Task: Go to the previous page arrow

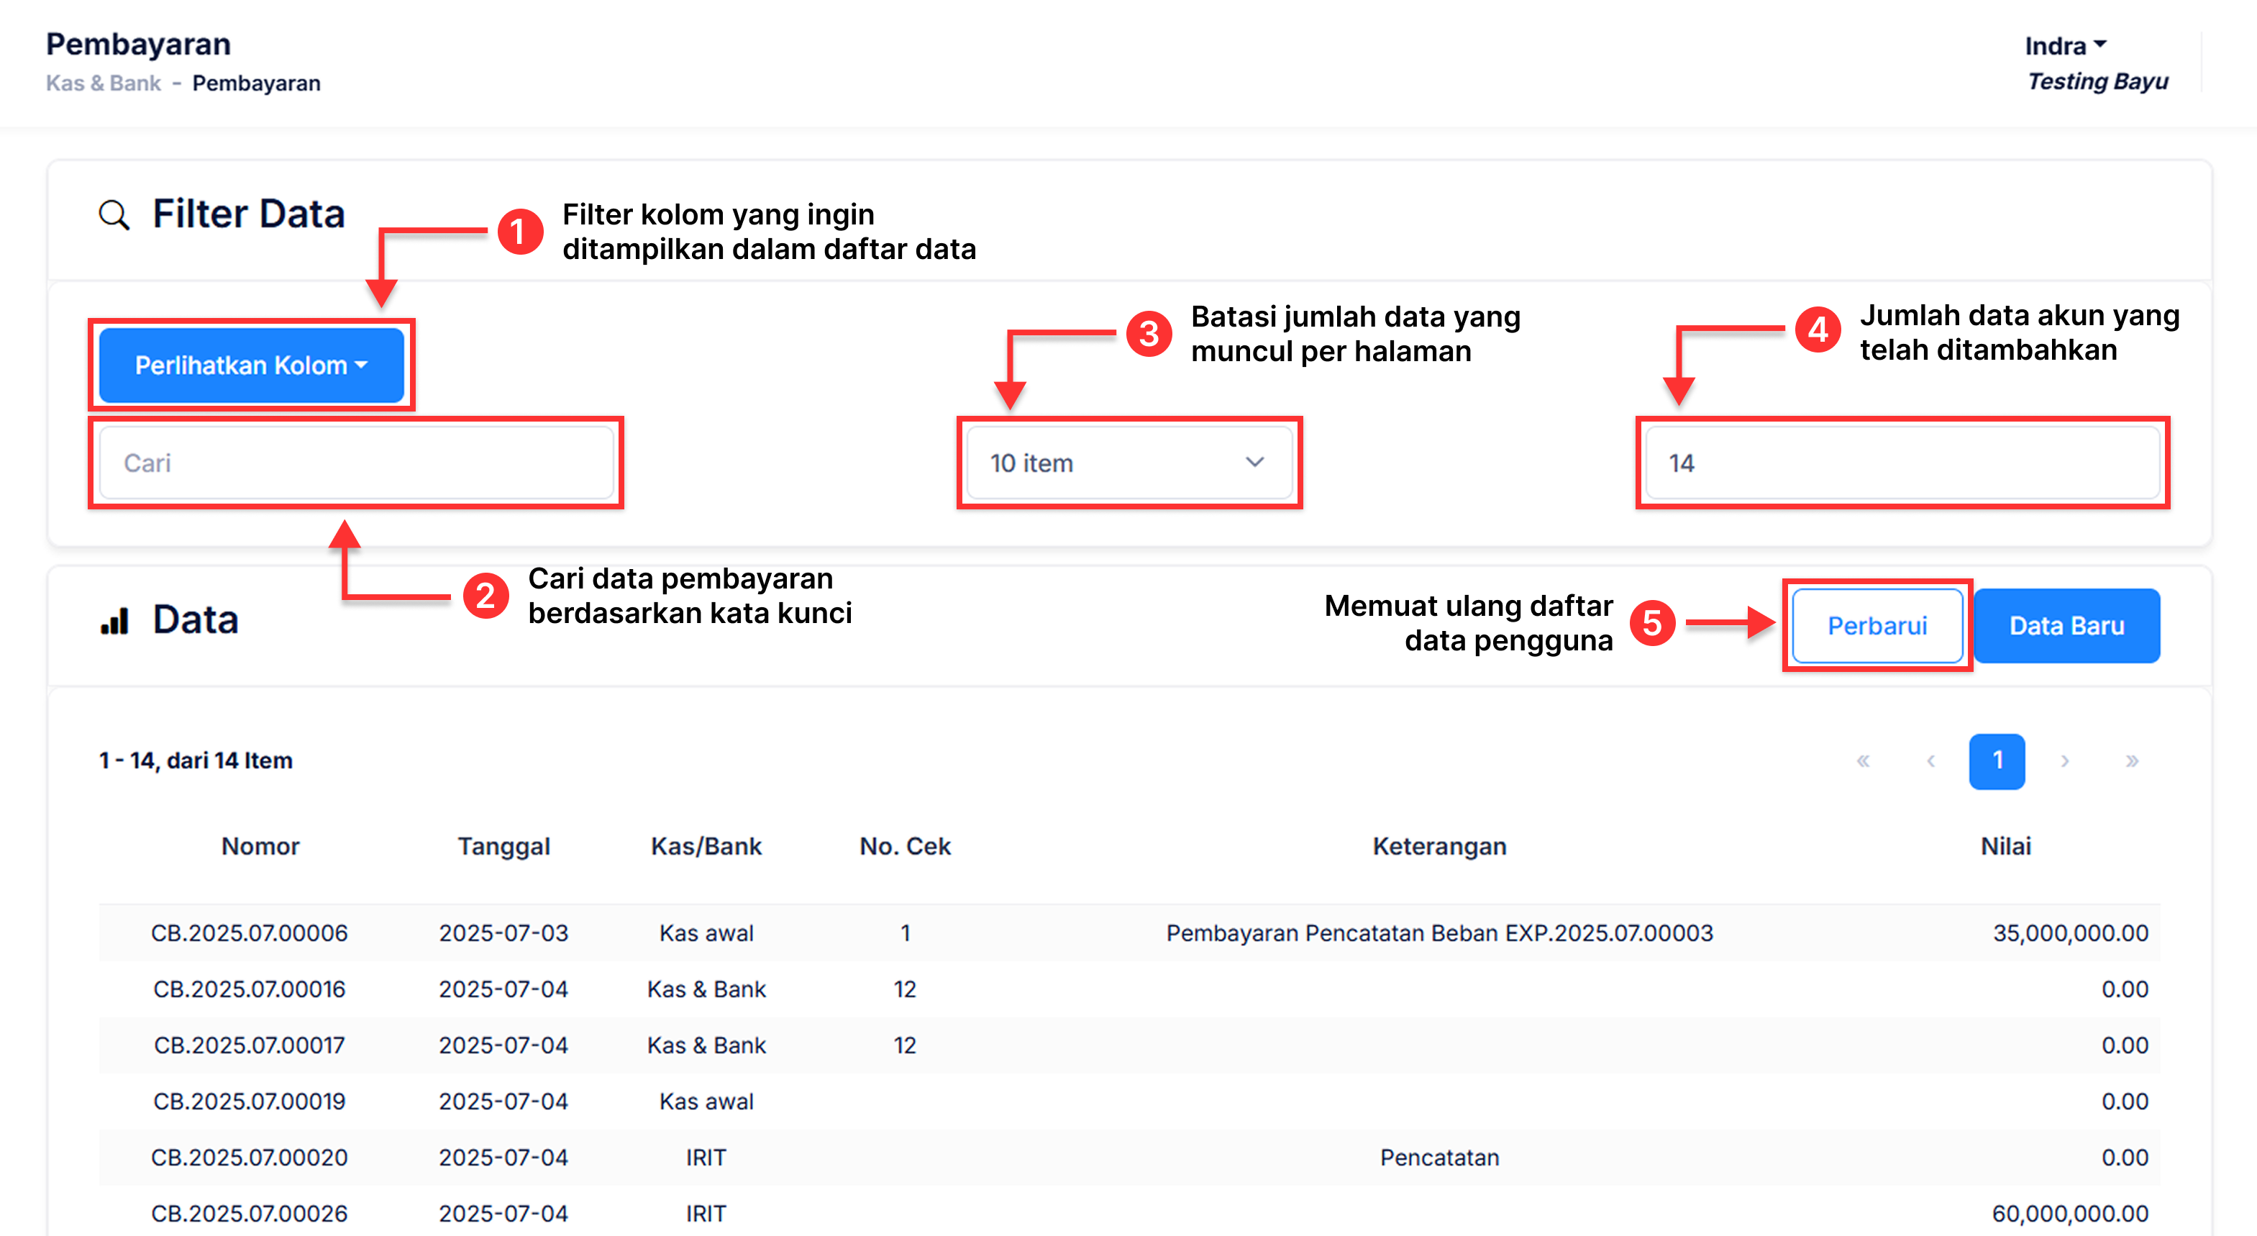Action: point(1930,761)
